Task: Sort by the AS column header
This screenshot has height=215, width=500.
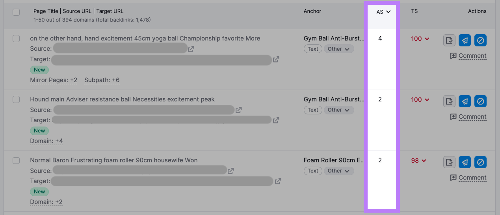Action: coord(383,12)
